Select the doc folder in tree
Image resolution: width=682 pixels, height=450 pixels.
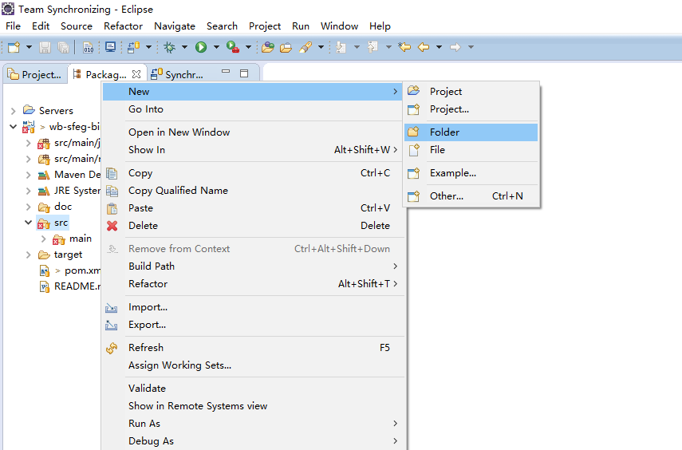[62, 207]
